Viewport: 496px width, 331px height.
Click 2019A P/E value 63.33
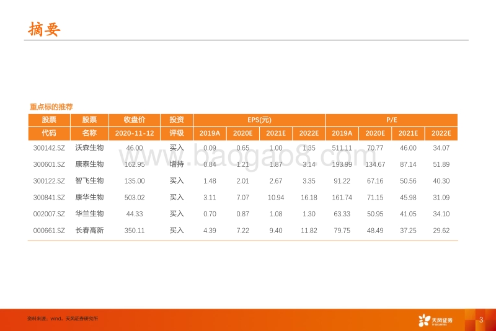click(x=342, y=214)
